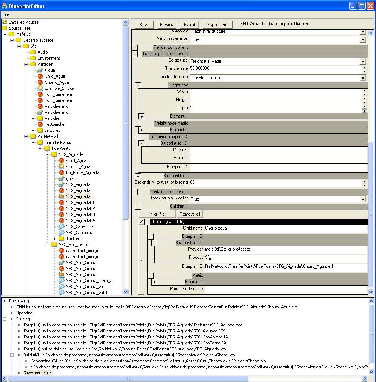Open the Cargo type dropdown
This screenshot has height=382, width=376.
(363, 61)
